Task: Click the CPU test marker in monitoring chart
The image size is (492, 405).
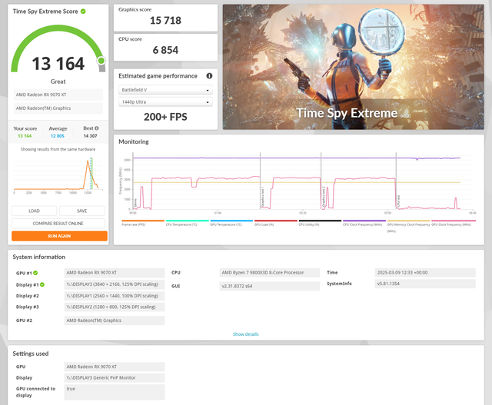Action: coord(398,201)
